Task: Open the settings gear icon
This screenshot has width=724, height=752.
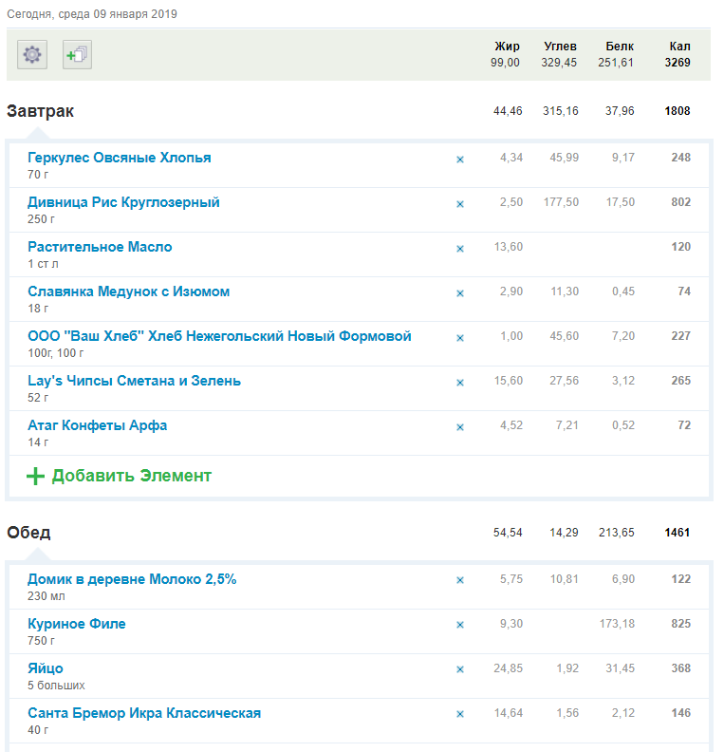Action: 32,55
